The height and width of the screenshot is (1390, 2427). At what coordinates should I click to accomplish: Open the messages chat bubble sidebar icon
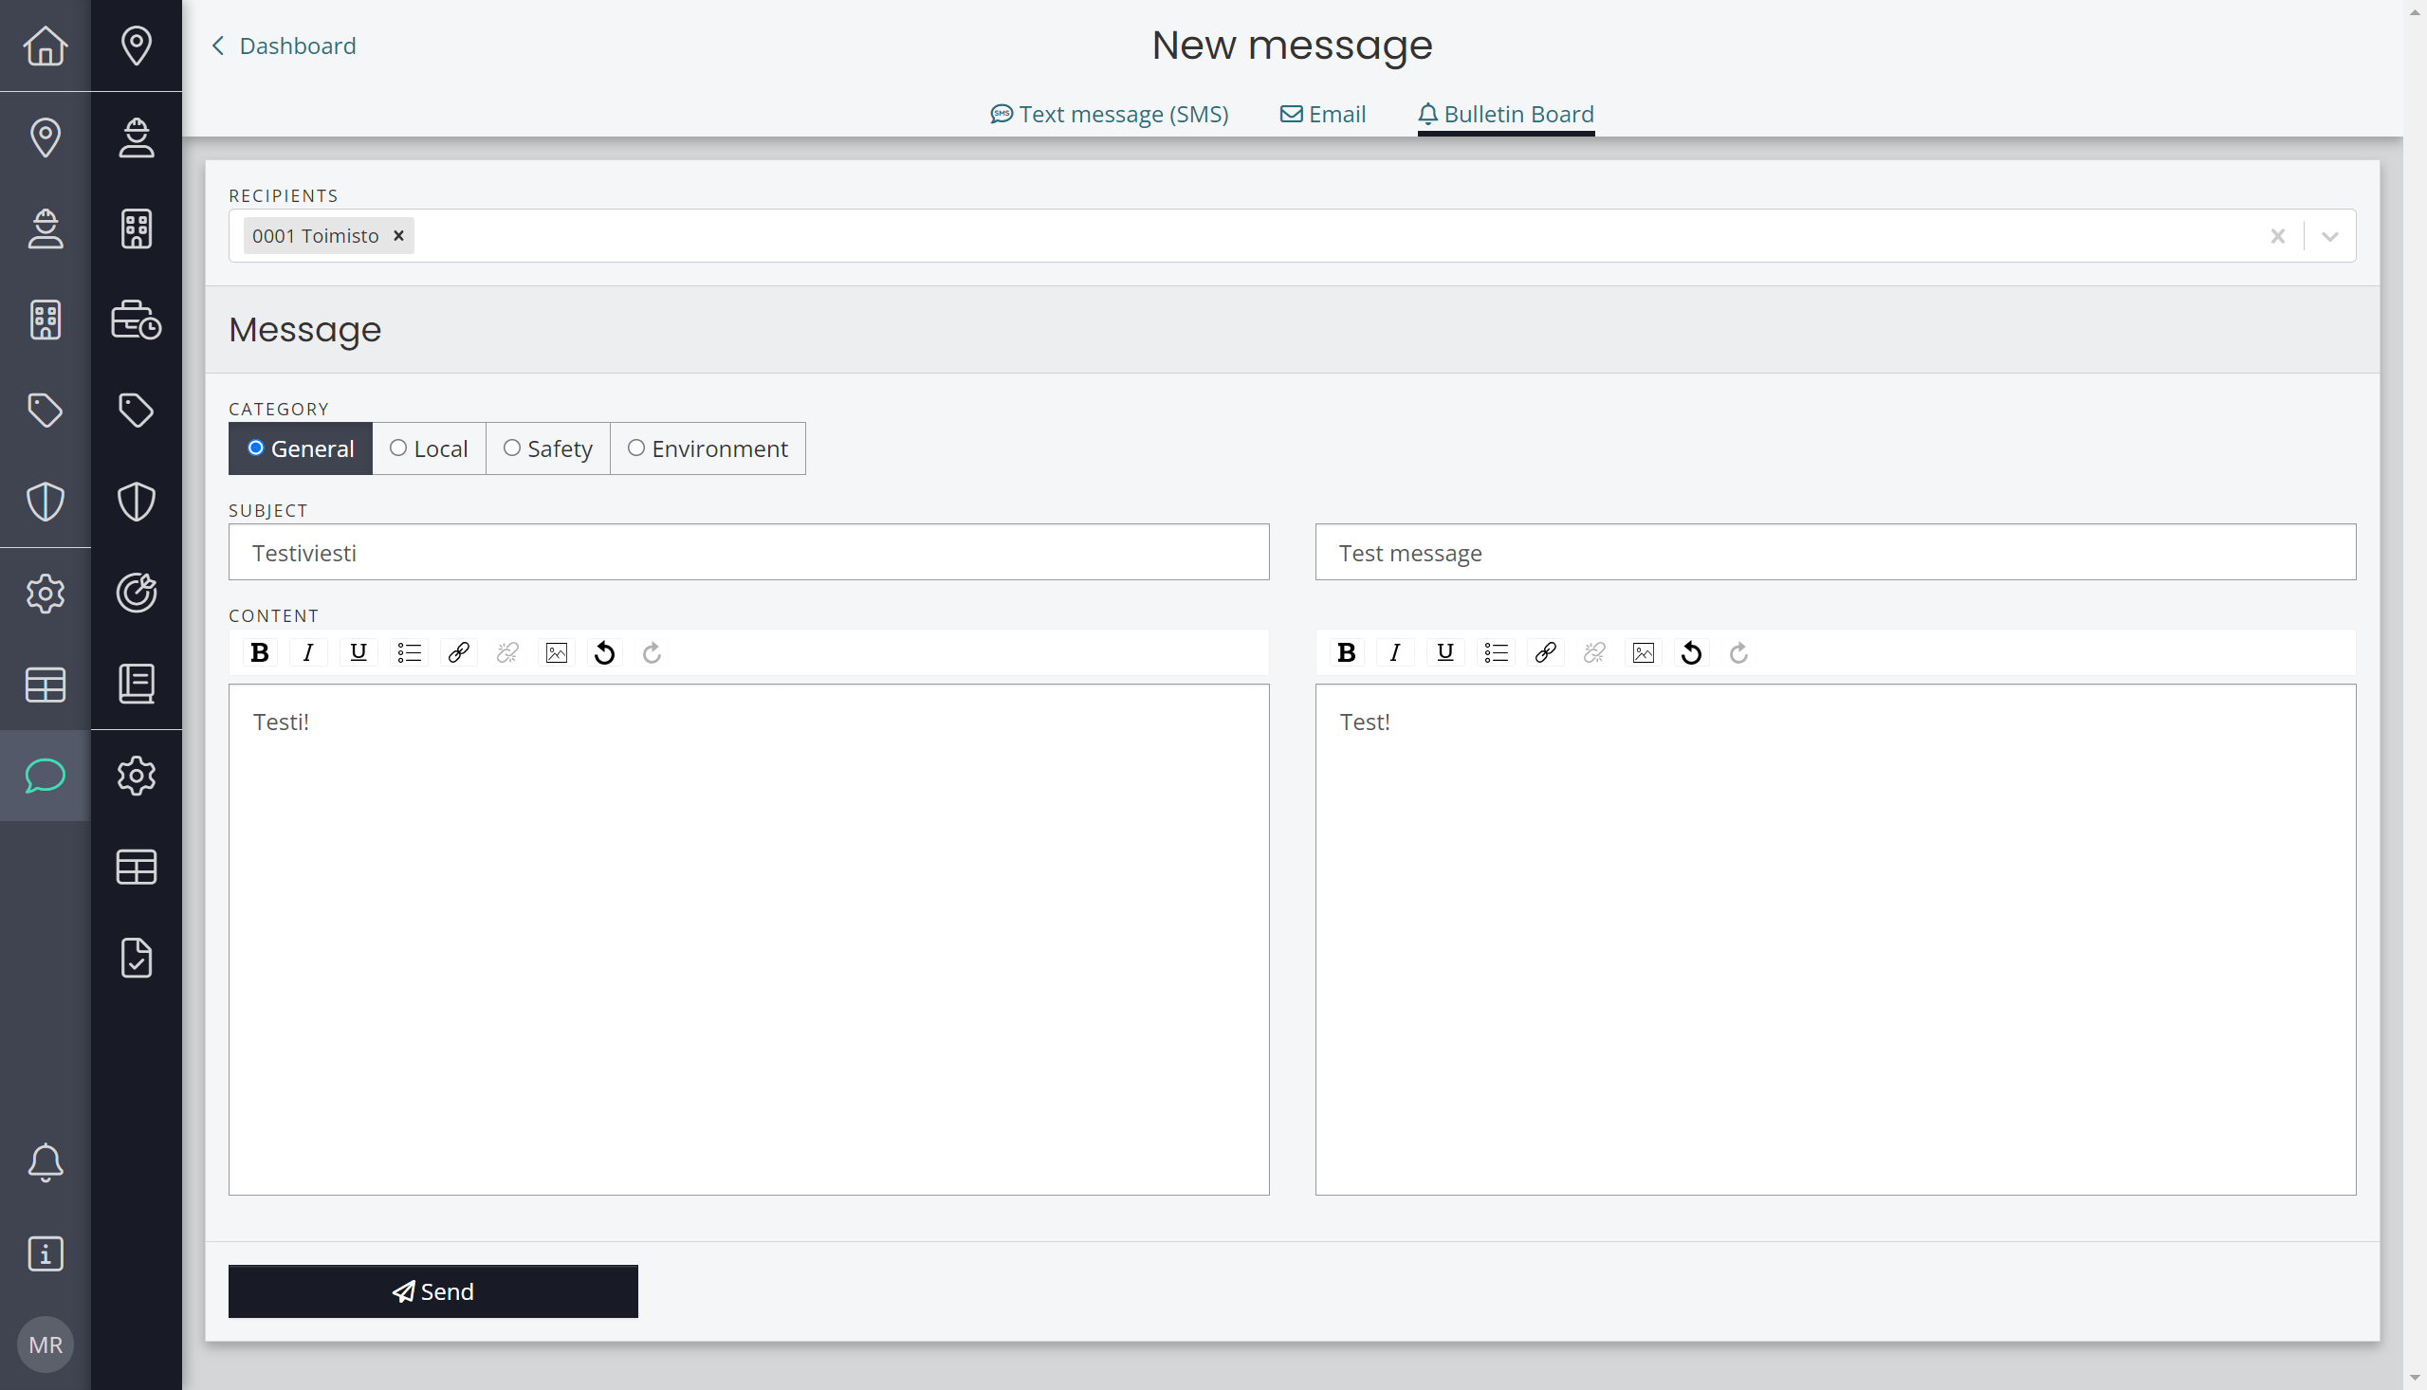(x=45, y=776)
